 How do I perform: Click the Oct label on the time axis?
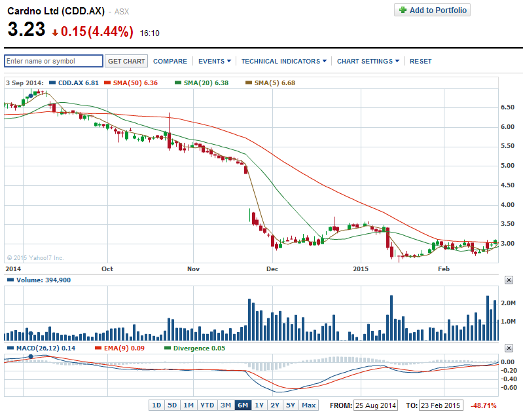[107, 269]
